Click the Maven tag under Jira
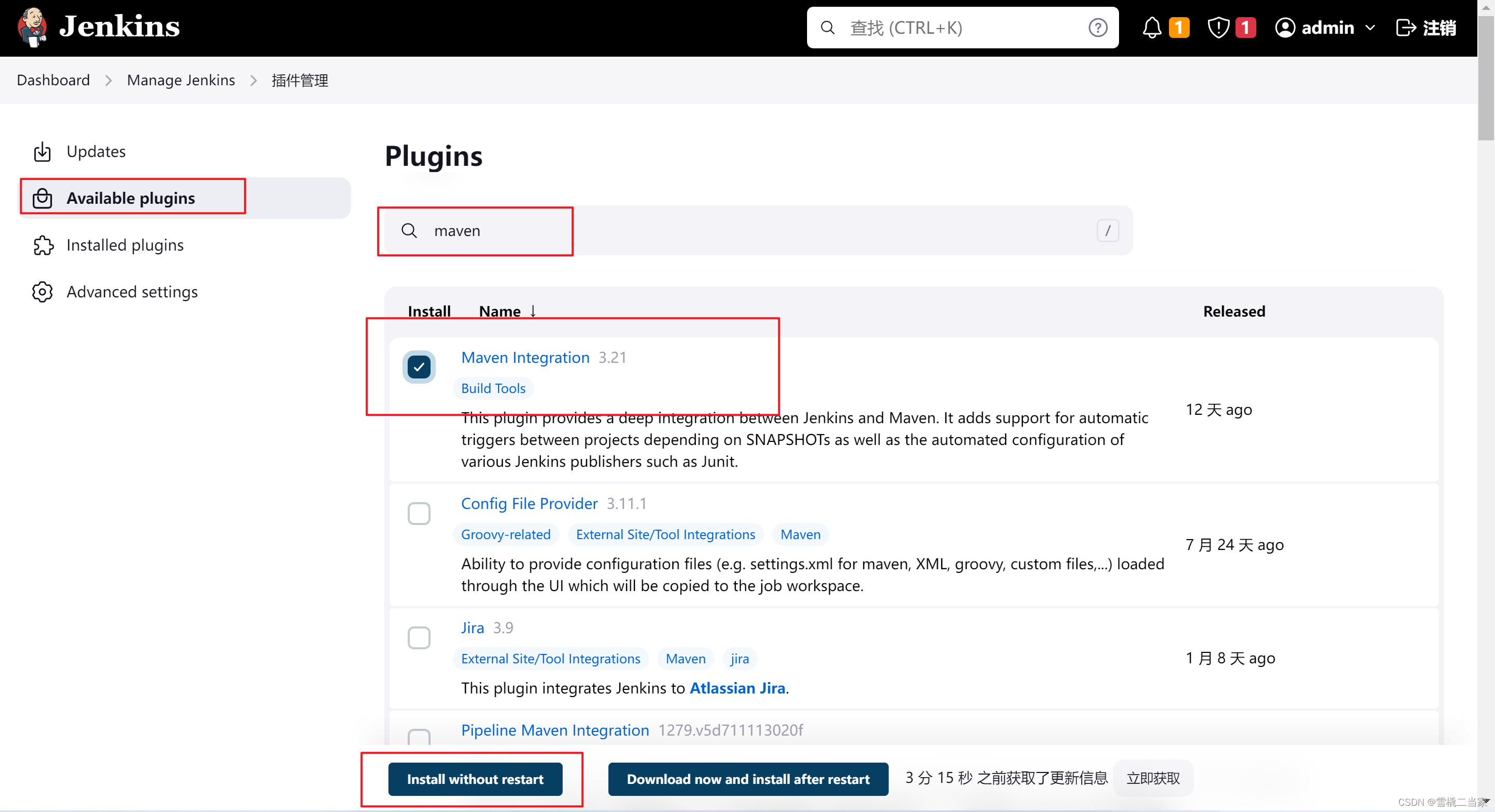1495x812 pixels. 685,658
